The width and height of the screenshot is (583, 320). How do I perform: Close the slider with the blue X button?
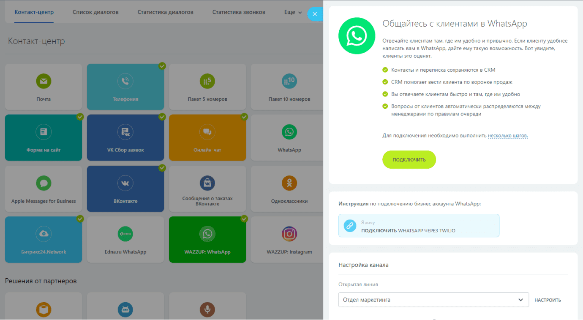click(315, 13)
